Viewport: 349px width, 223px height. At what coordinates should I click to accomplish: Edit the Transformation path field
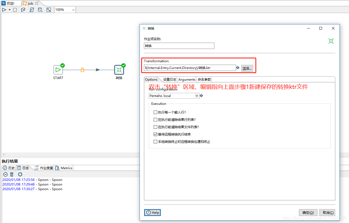pyautogui.click(x=190, y=68)
